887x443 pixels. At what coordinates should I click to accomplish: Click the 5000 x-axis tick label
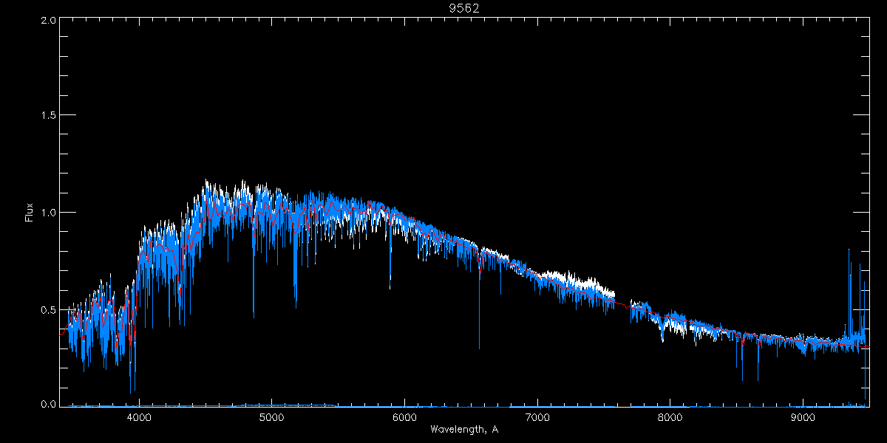click(x=272, y=416)
